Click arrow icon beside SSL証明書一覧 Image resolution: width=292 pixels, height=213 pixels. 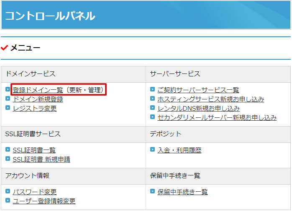8,149
